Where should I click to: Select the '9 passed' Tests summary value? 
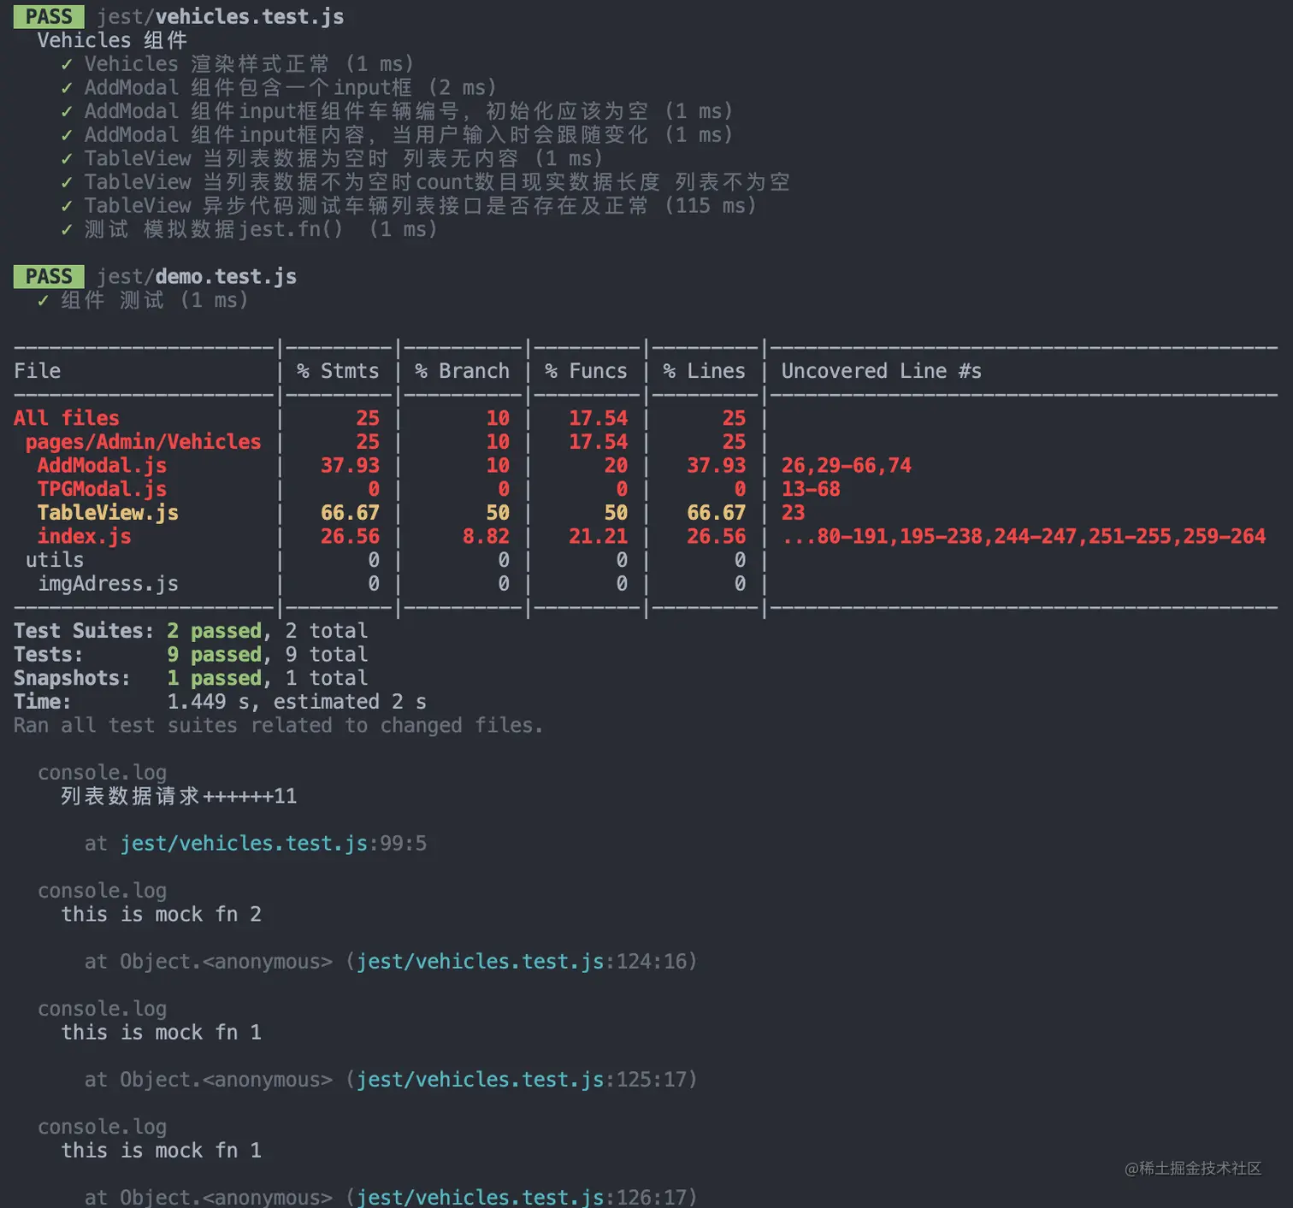point(214,655)
